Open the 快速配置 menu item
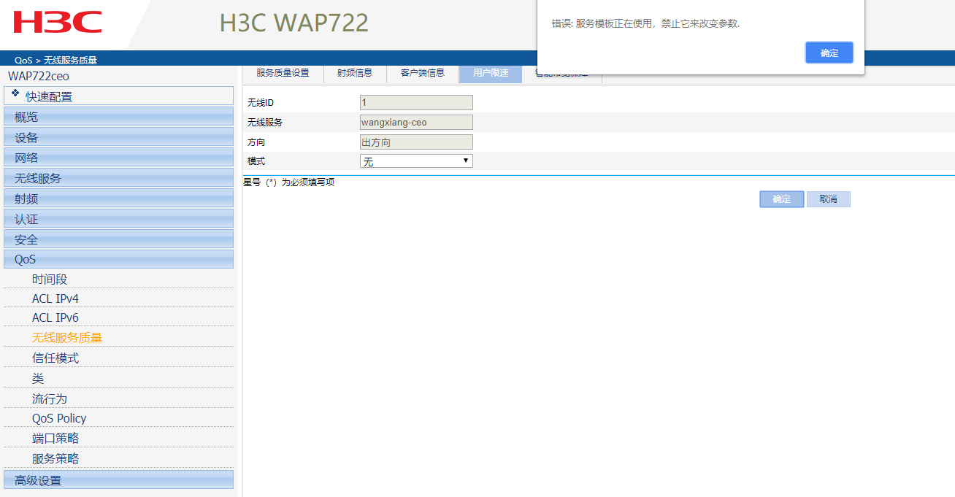Screen dimensions: 955x497 click(x=119, y=96)
